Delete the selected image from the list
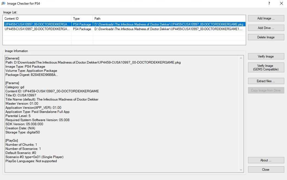 click(x=266, y=37)
